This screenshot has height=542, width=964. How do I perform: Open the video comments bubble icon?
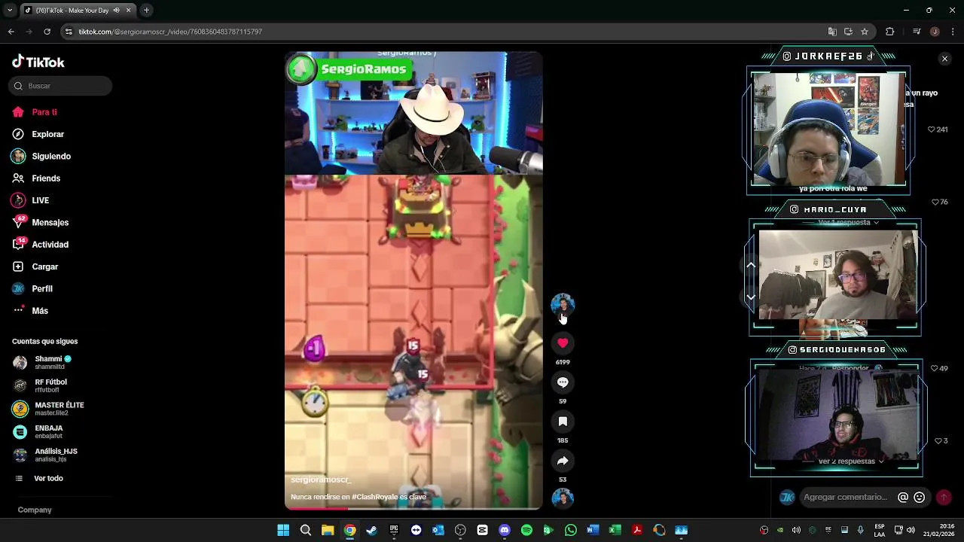click(x=563, y=382)
